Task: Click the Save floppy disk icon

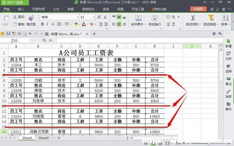Action: click(8, 34)
